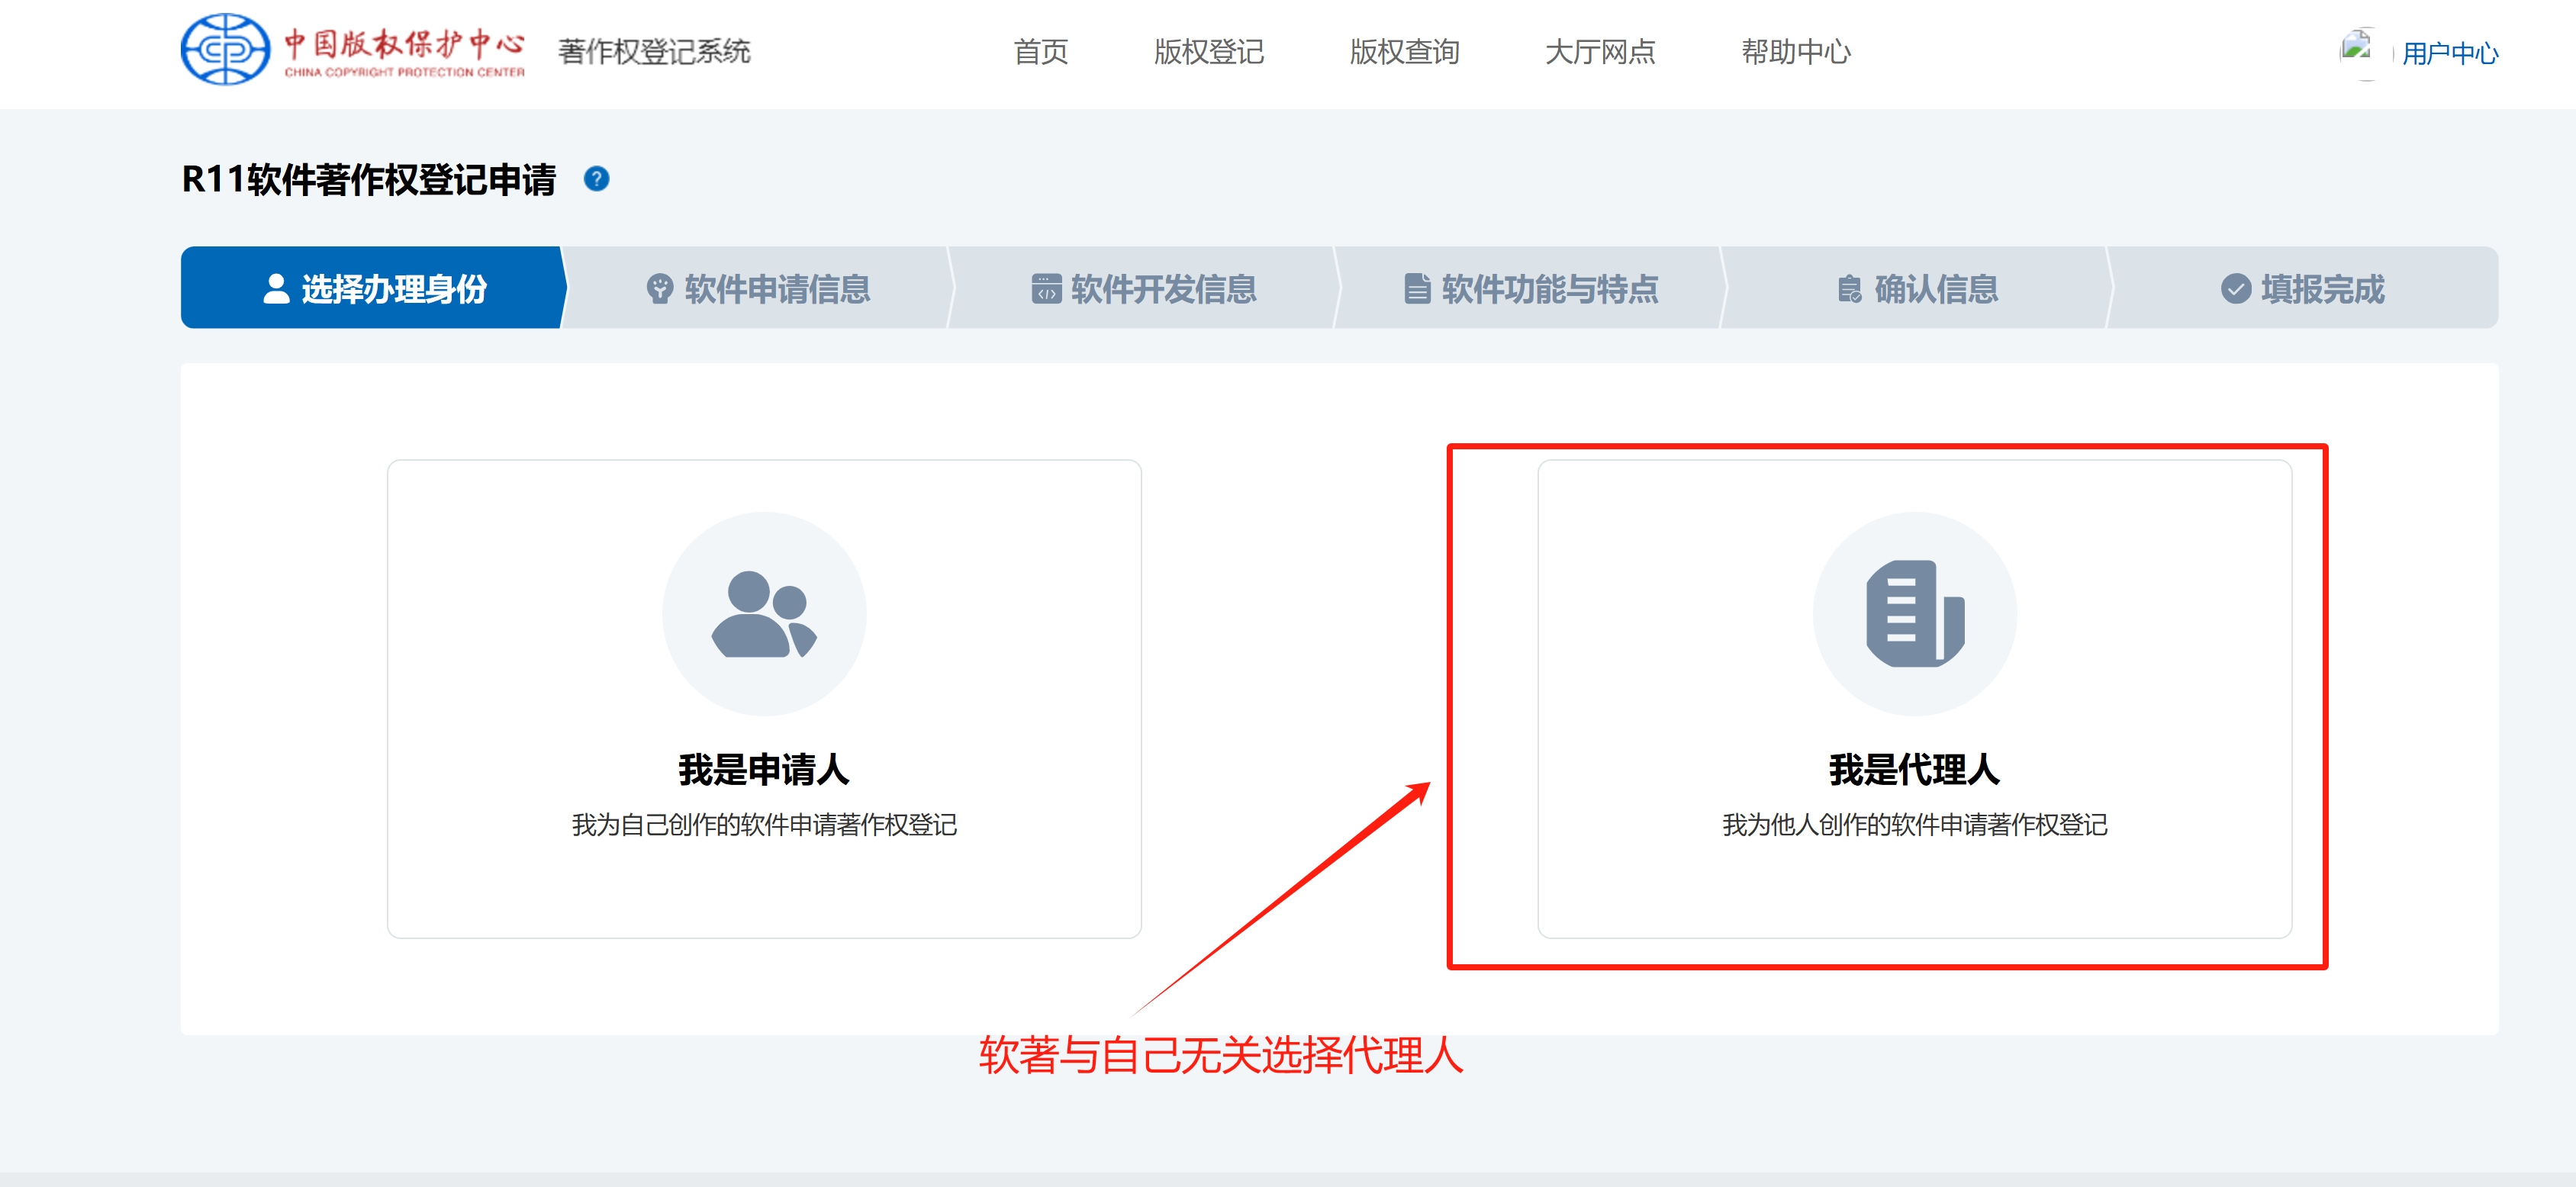Select the 软件申请信息 step tab
2576x1187 pixels.
758,288
